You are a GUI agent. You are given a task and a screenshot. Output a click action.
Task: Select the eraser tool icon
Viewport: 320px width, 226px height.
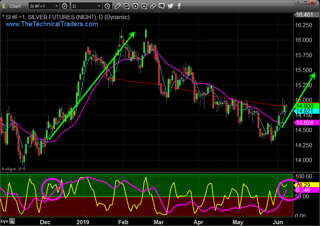(152, 6)
